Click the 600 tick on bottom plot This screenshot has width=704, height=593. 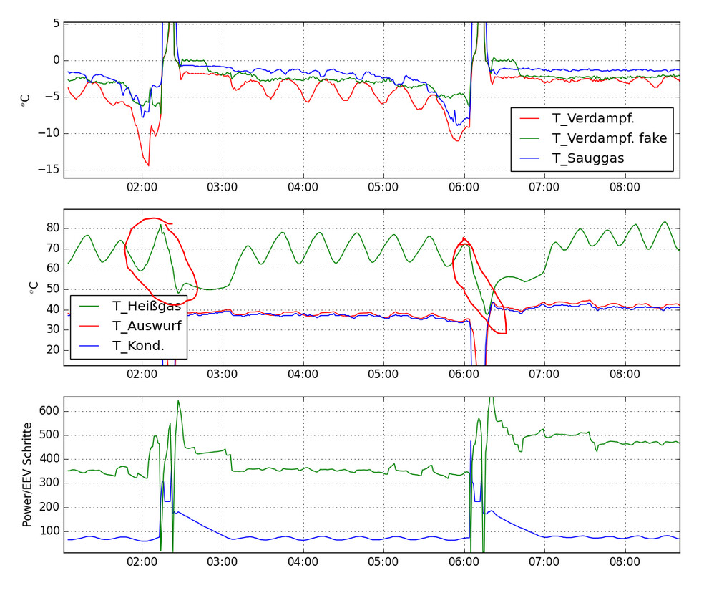tap(48, 411)
